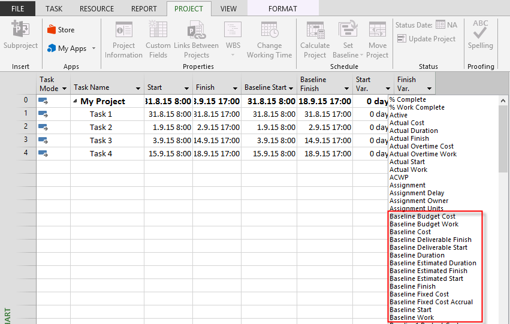Image resolution: width=510 pixels, height=324 pixels.
Task: Open the WBS dropdown menu
Action: [233, 55]
